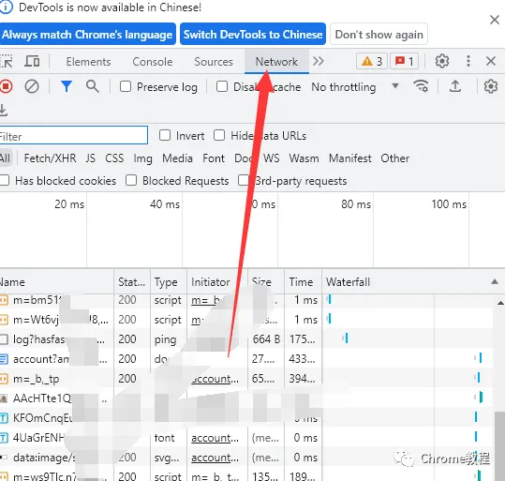The image size is (505, 481).
Task: Switch to the Sources tab
Action: 214,62
